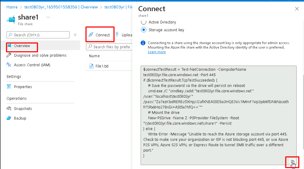The image size is (304, 169).
Task: Click inside the PowerShell script text box
Action: coord(218,116)
